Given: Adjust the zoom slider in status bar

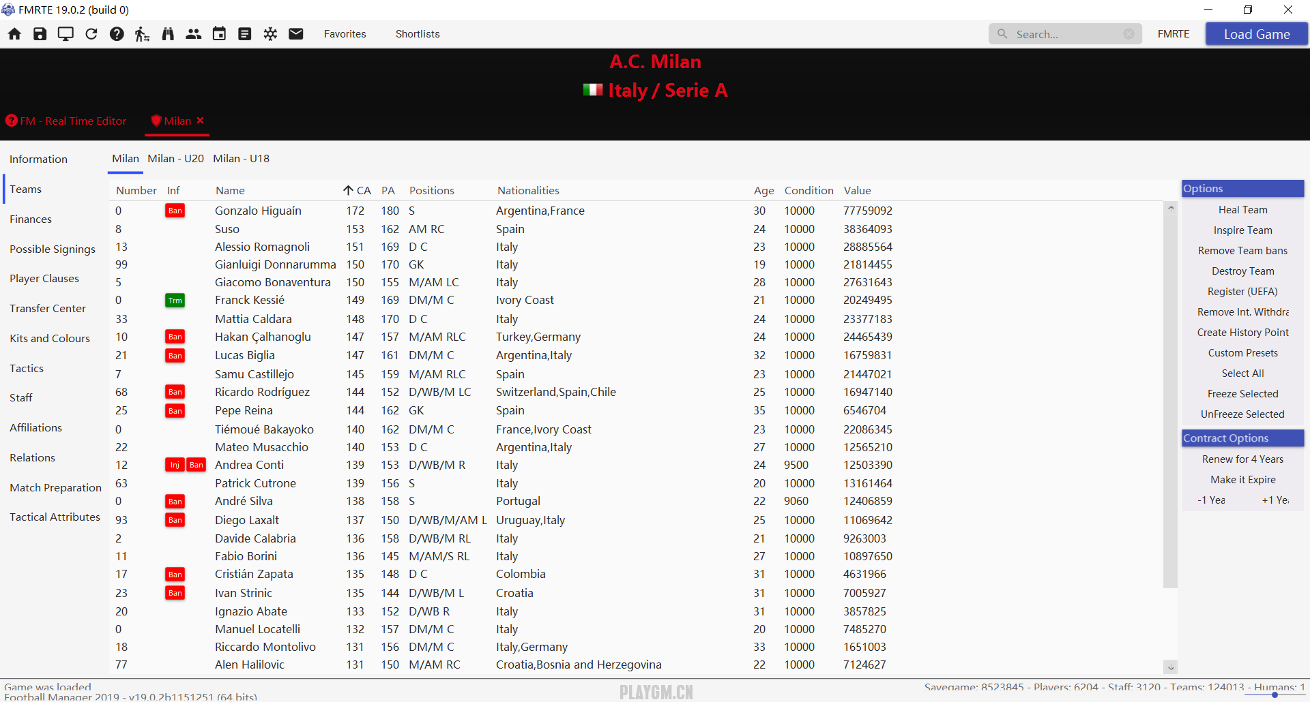Looking at the screenshot, I should point(1275,695).
